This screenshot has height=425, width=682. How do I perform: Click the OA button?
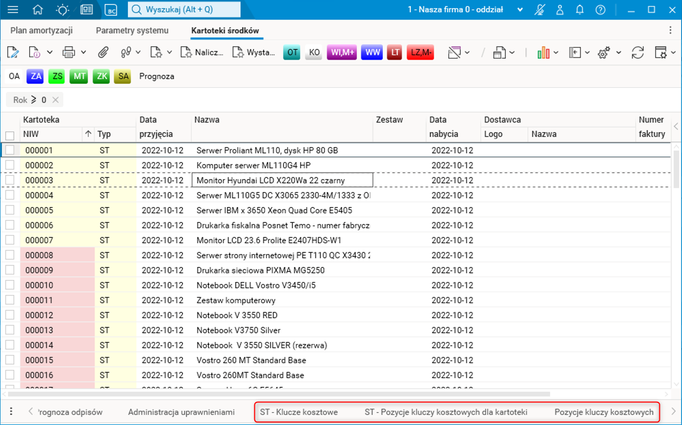[14, 77]
